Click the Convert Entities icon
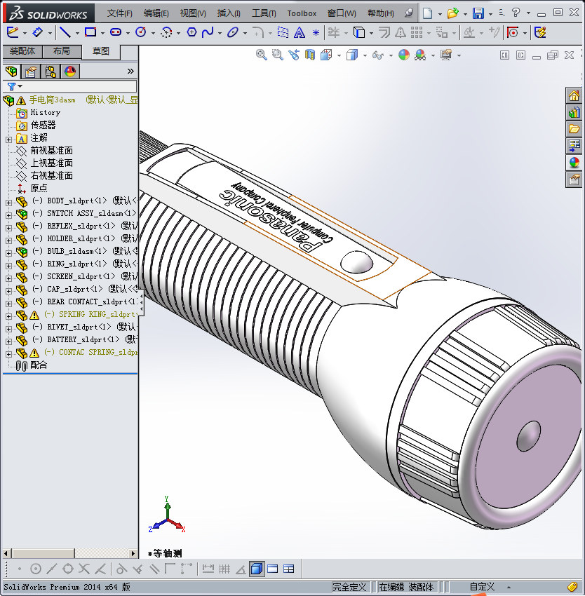Screen dimensions: 585x596 (x=359, y=33)
